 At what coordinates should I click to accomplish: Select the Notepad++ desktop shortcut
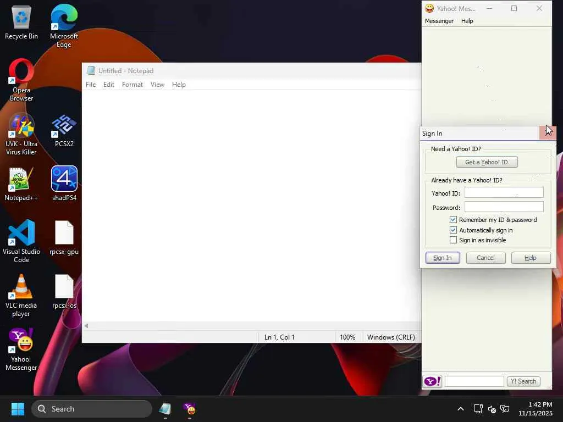click(21, 184)
